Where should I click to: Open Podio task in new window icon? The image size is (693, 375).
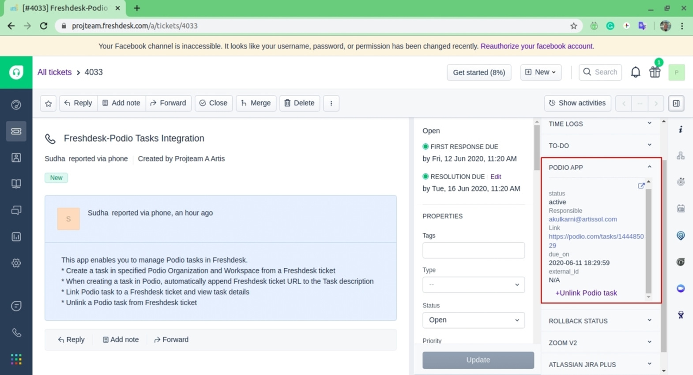(641, 186)
